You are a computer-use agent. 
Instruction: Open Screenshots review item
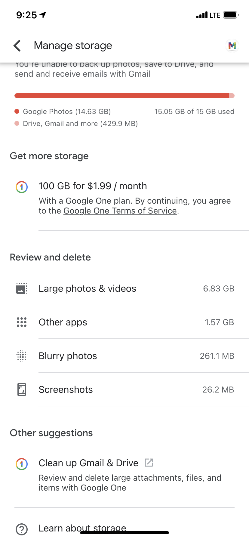66,390
